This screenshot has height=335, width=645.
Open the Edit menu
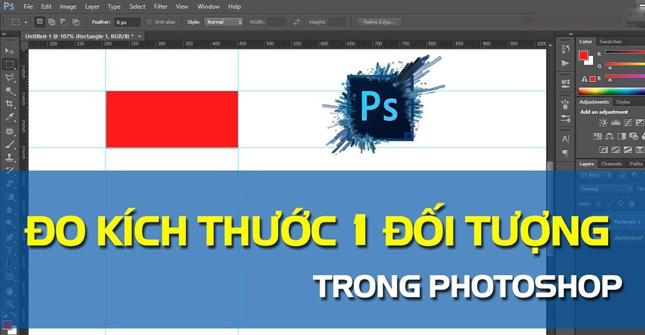click(47, 7)
